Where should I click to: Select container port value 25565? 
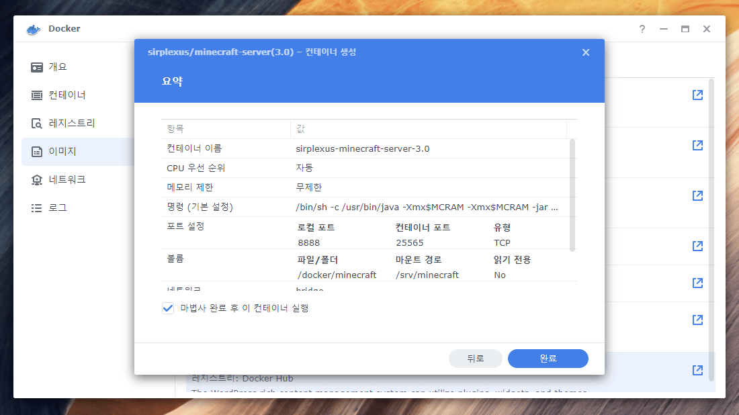(x=410, y=243)
